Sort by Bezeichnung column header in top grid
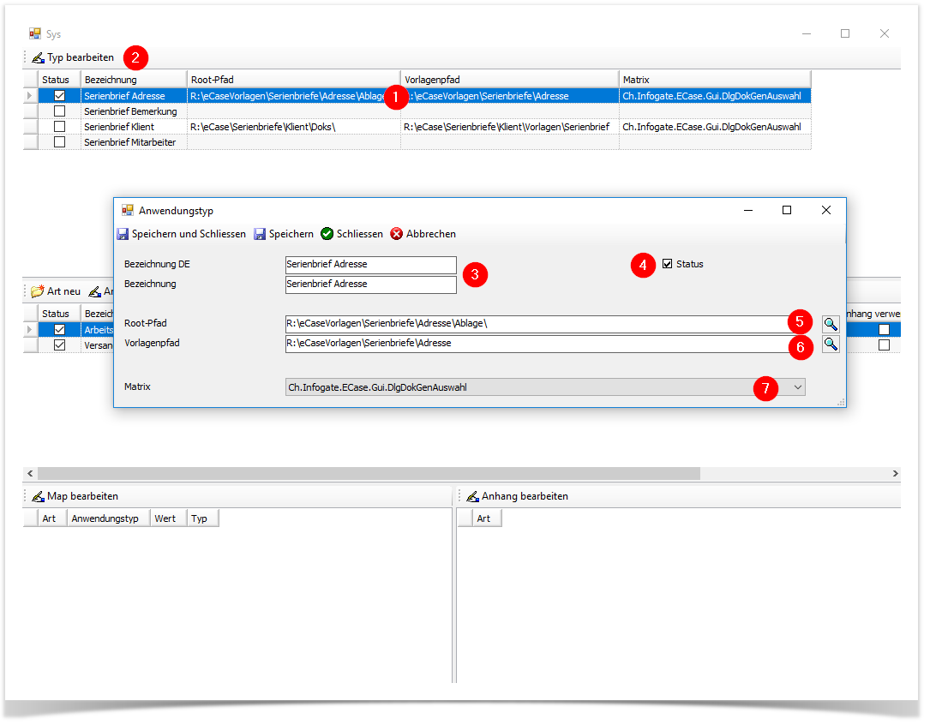930x725 pixels. click(134, 80)
